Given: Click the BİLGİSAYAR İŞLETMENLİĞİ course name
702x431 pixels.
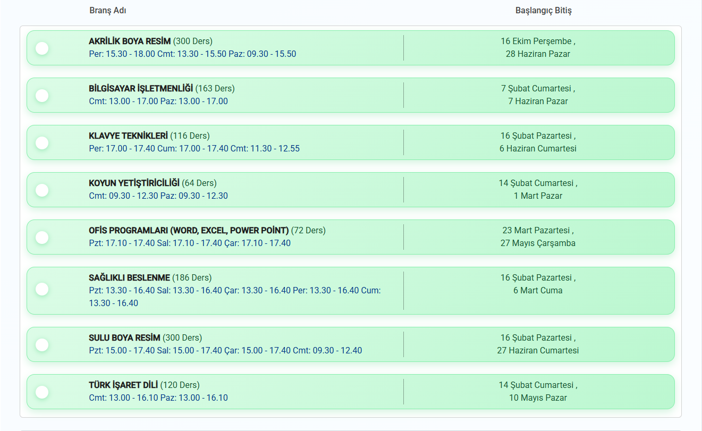Looking at the screenshot, I should [141, 89].
